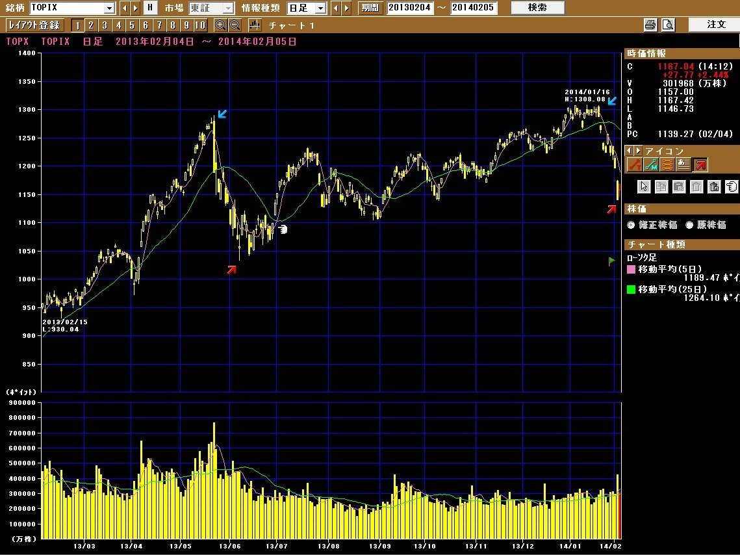Select the orange parallel lines tool
This screenshot has height=555, width=740.
[667, 164]
